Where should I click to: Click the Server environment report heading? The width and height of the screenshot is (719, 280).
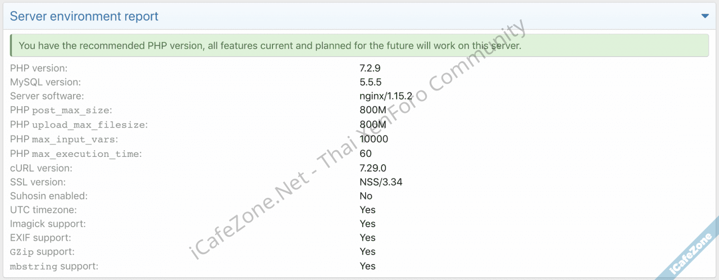coord(84,16)
